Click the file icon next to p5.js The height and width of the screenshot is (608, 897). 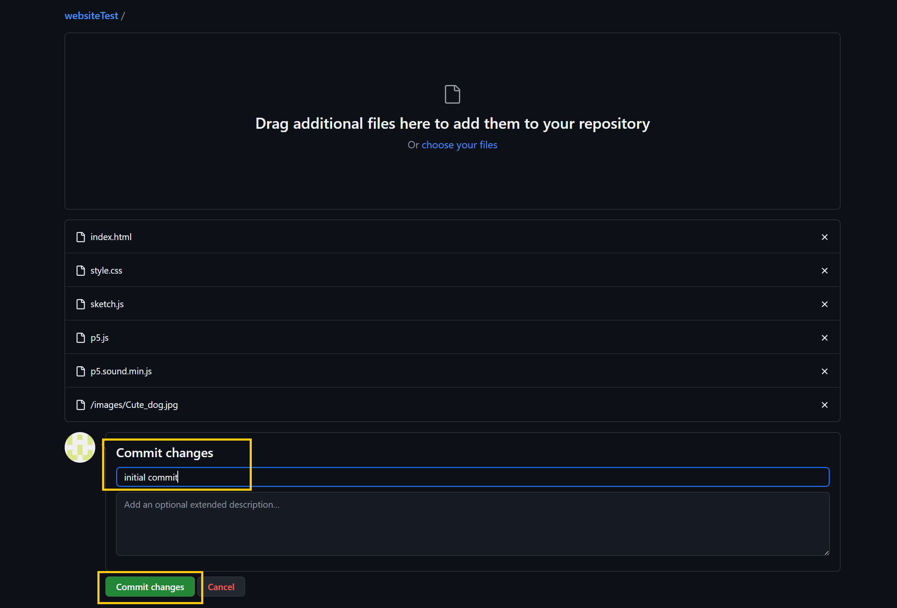(x=81, y=337)
